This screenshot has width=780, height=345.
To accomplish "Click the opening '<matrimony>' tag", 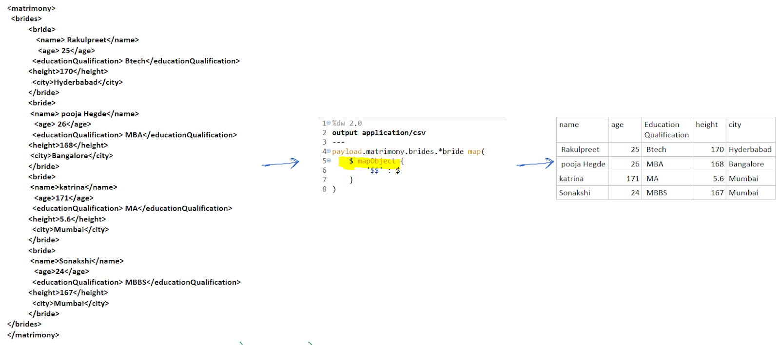I will 31,8.
